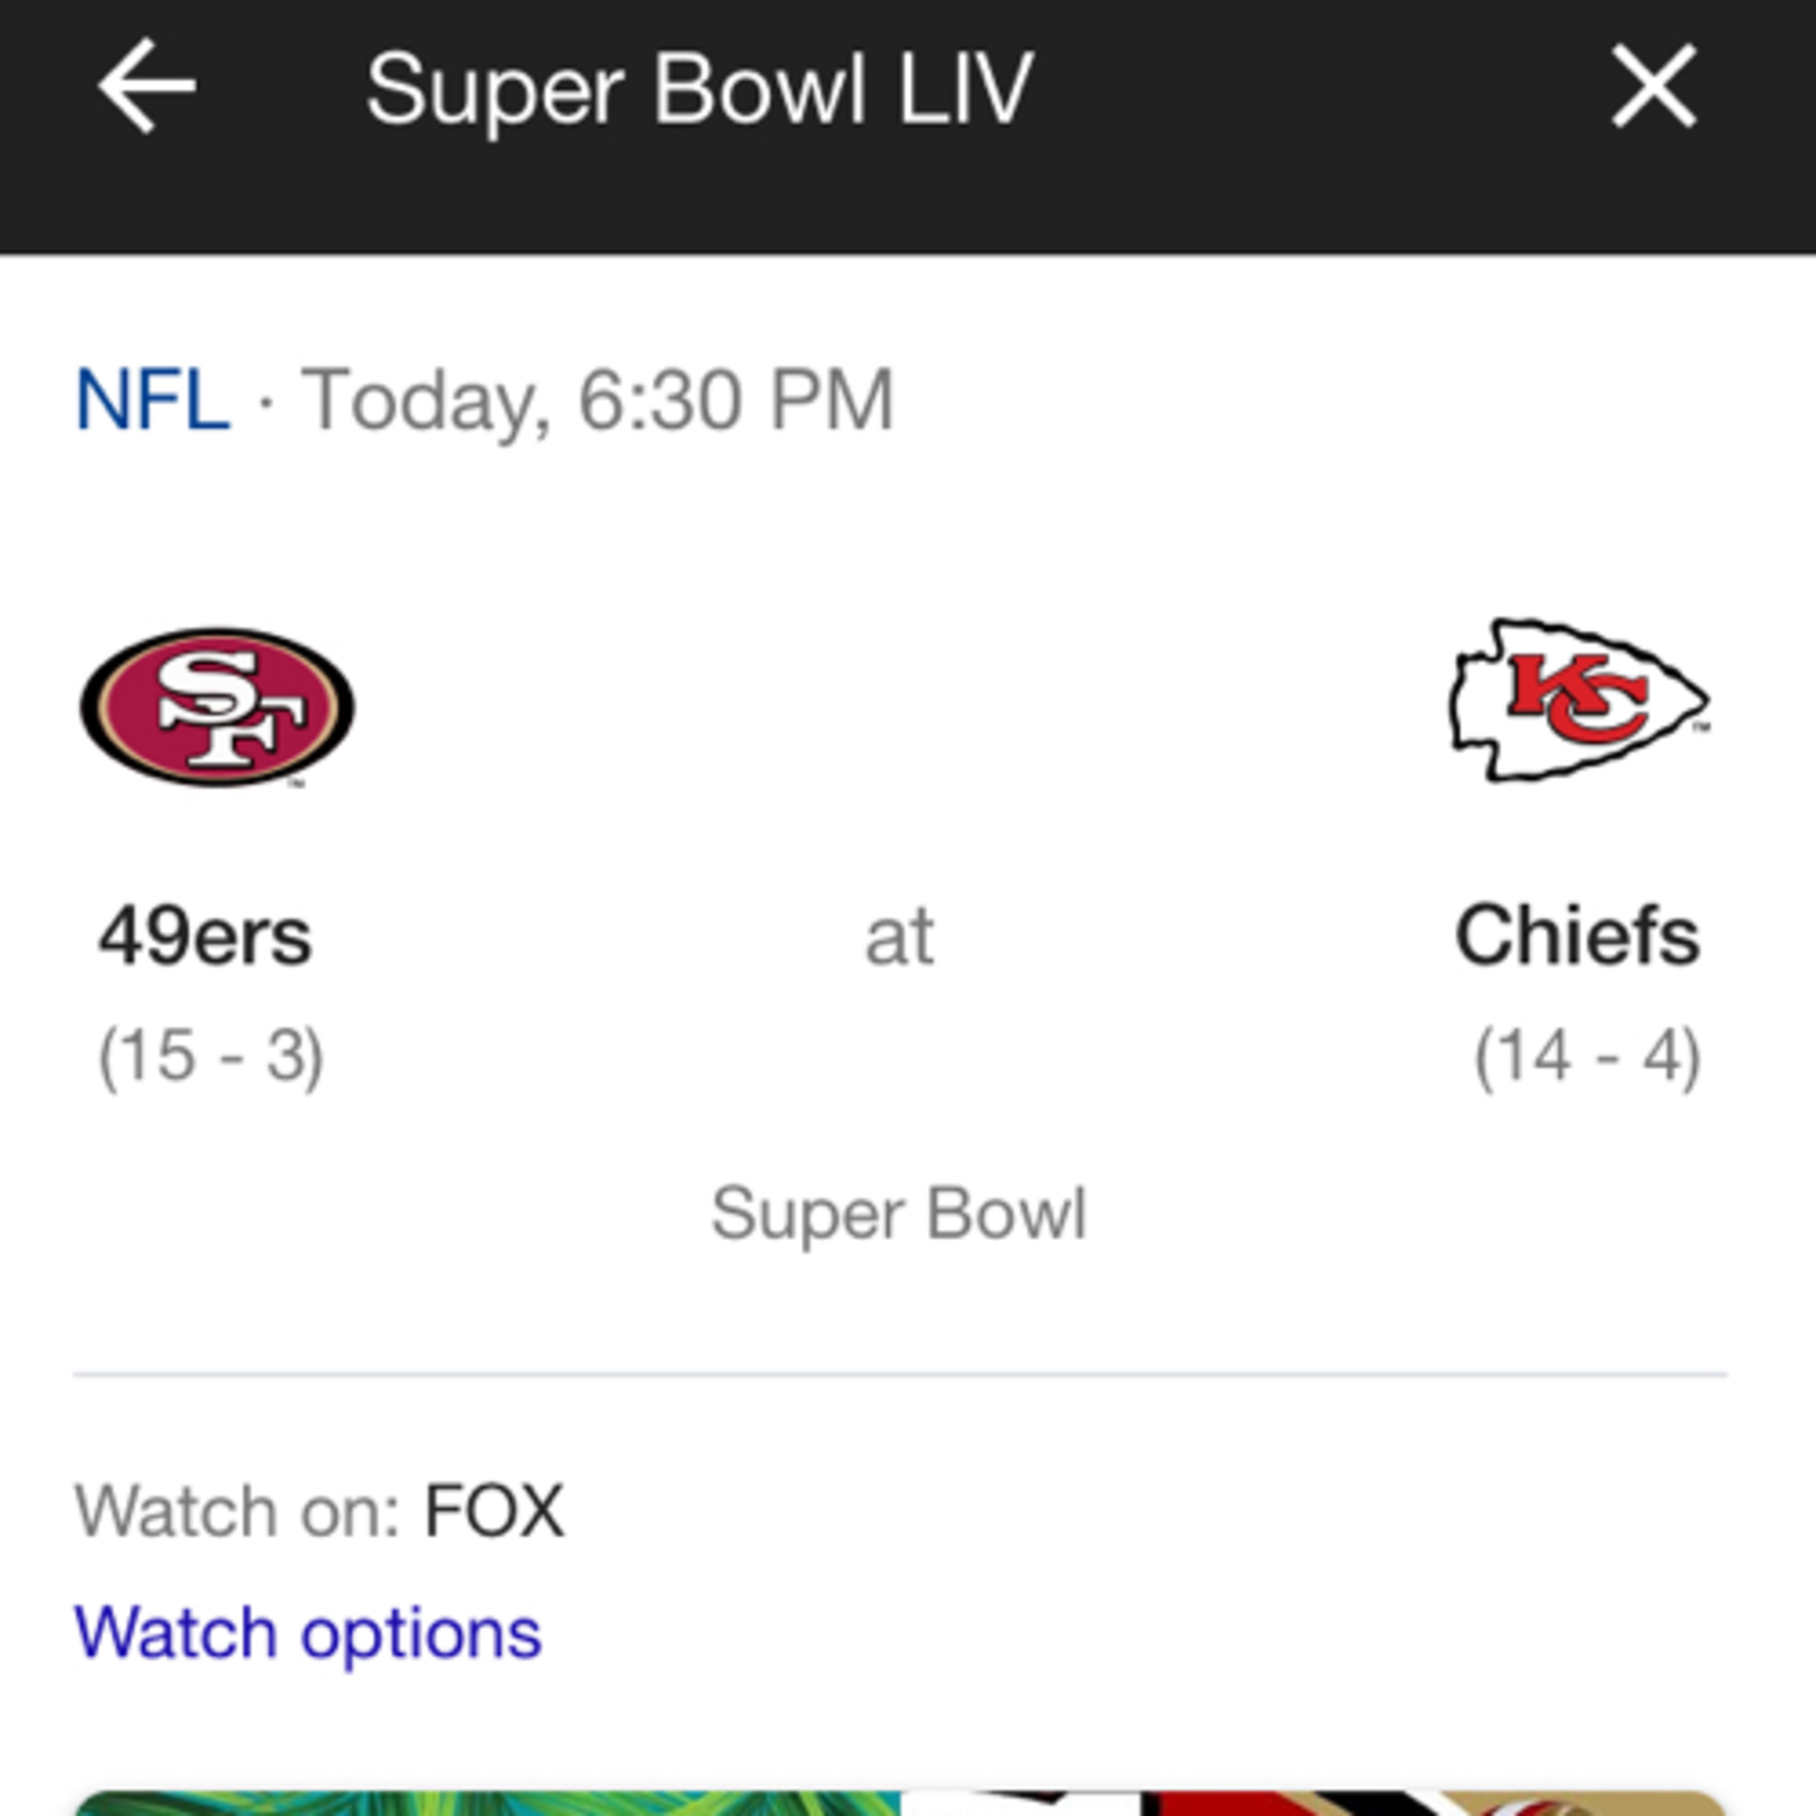Go back using the left arrow icon
The image size is (1816, 1816).
point(146,87)
